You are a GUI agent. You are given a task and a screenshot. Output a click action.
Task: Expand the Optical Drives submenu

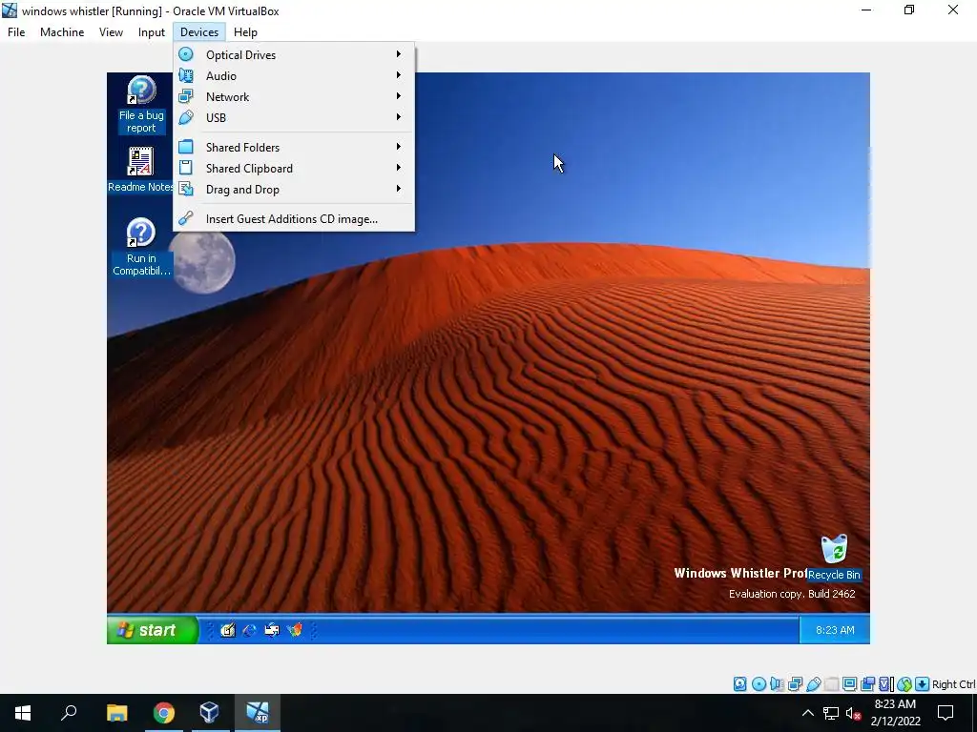tap(294, 54)
